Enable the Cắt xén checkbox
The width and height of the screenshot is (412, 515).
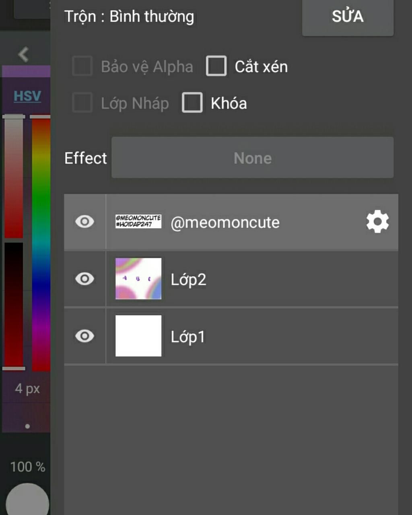click(x=216, y=66)
